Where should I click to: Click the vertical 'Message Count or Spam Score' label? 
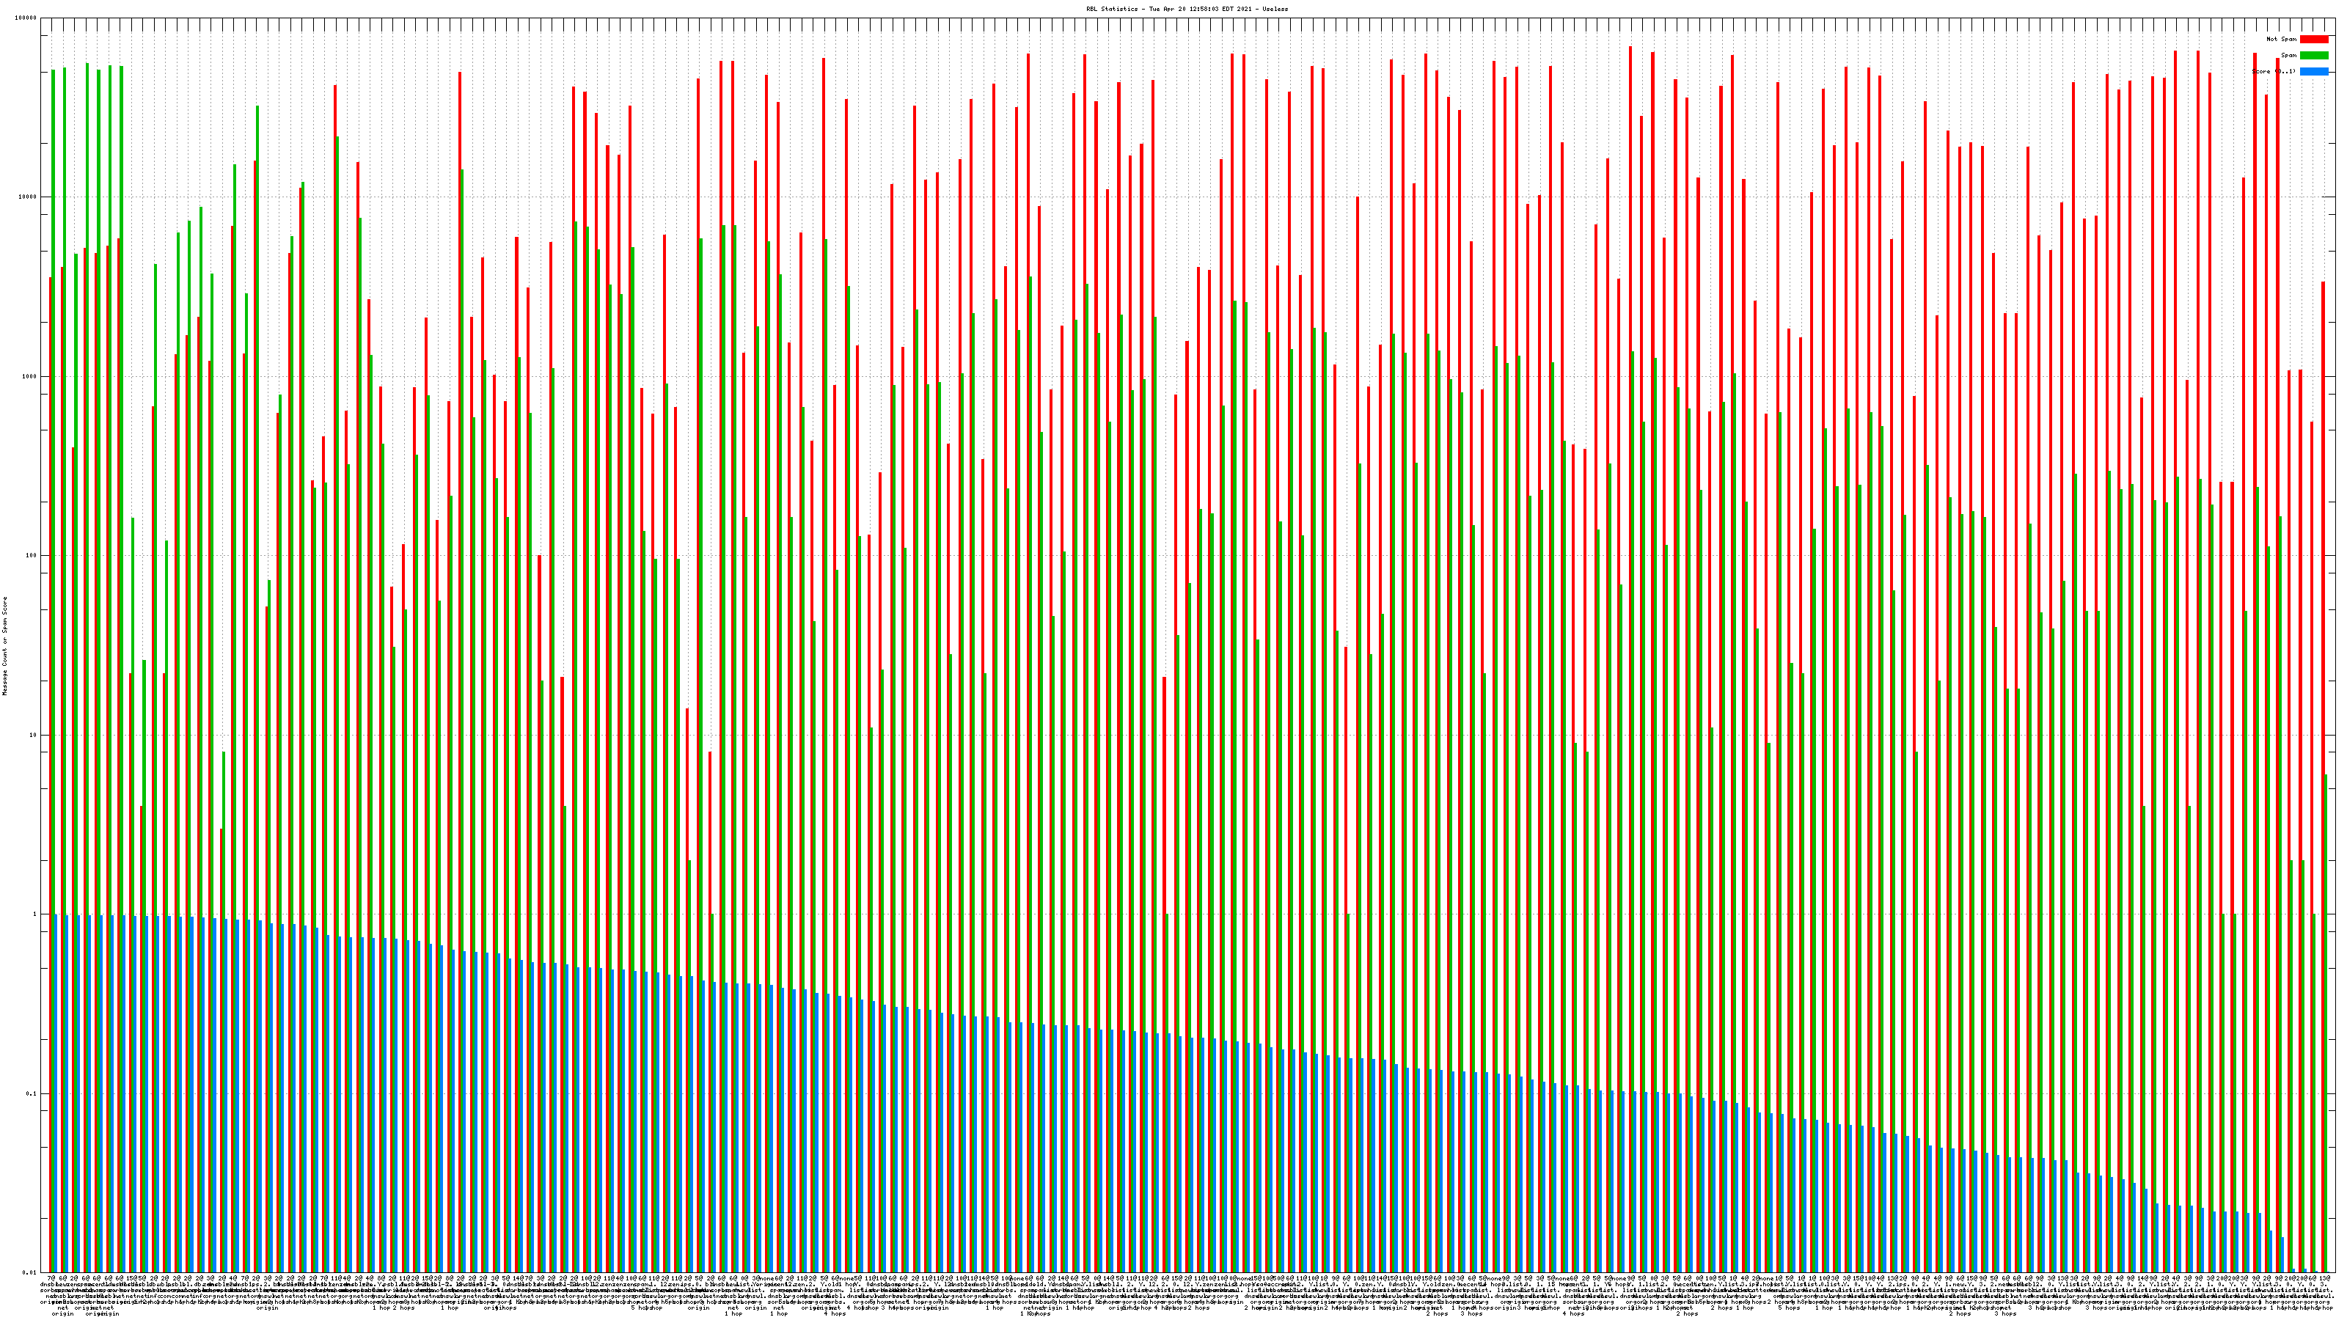click(4, 646)
